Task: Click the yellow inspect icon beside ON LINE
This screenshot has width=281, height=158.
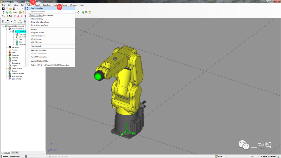Action: pyautogui.click(x=90, y=12)
